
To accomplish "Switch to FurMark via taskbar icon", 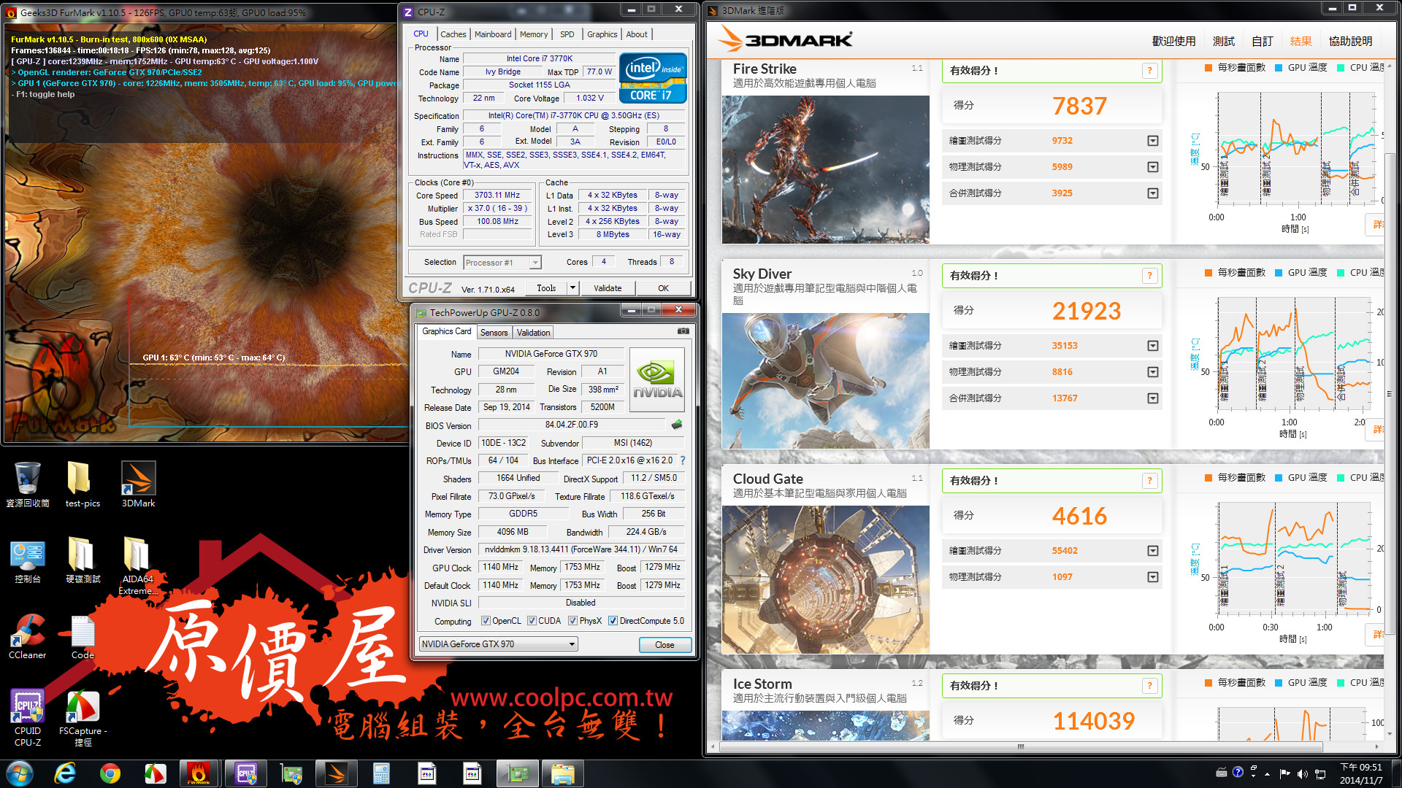I will [199, 773].
